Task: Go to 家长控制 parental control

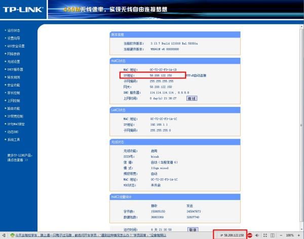Action: tap(14, 93)
